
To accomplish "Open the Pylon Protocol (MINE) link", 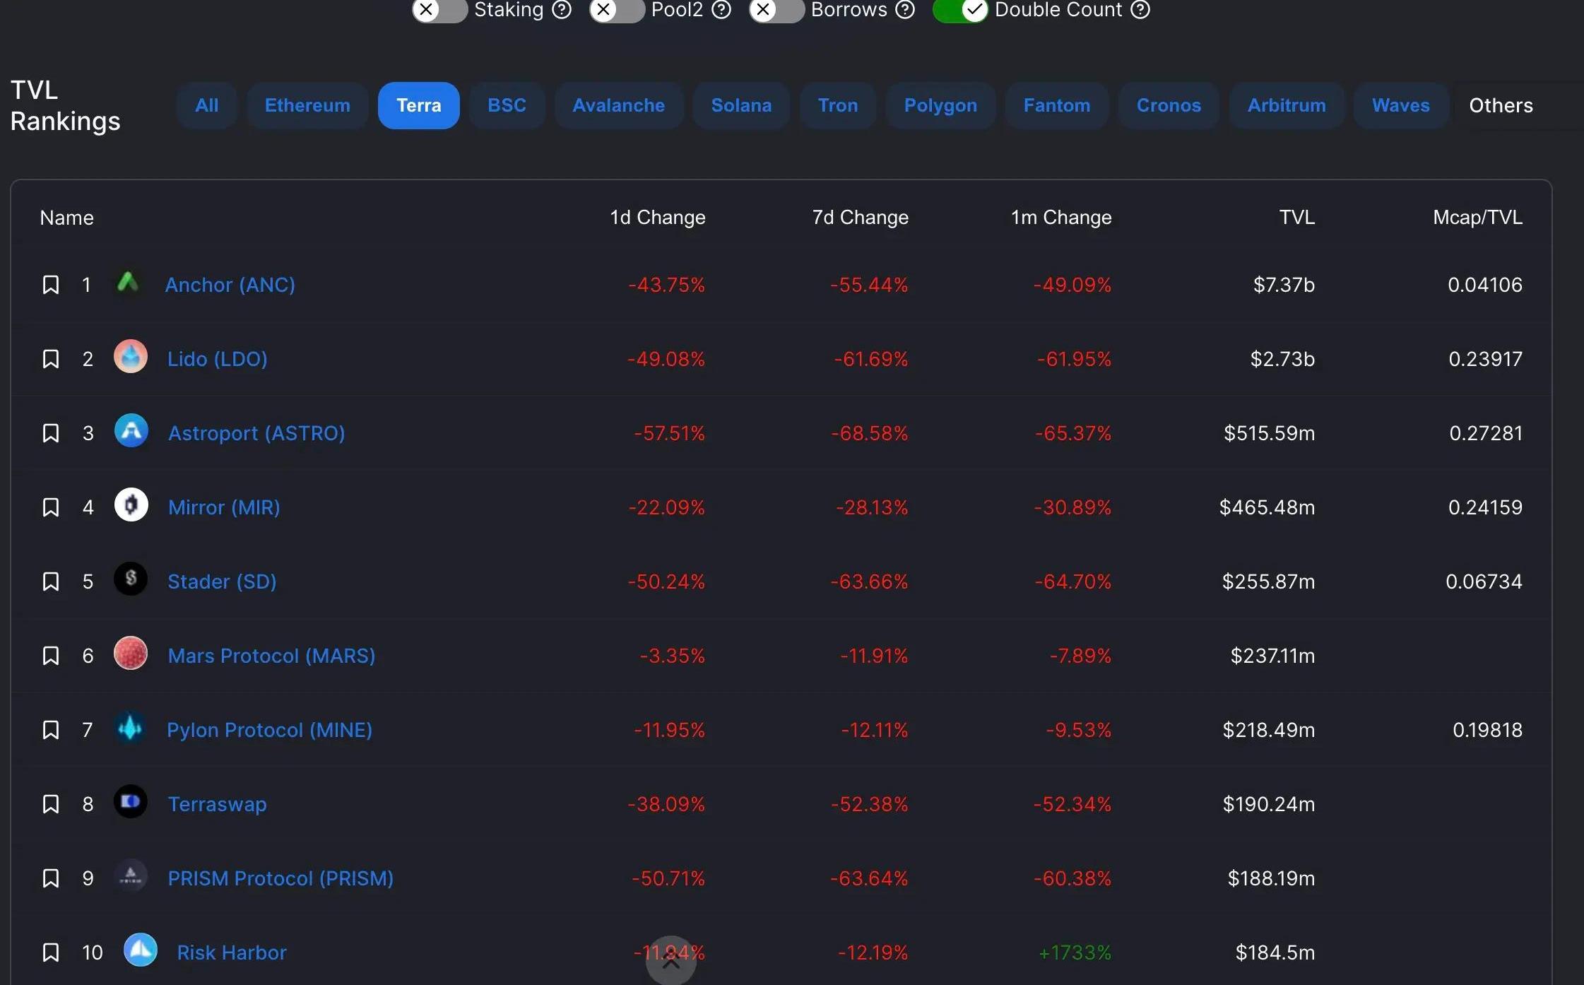I will click(x=269, y=730).
